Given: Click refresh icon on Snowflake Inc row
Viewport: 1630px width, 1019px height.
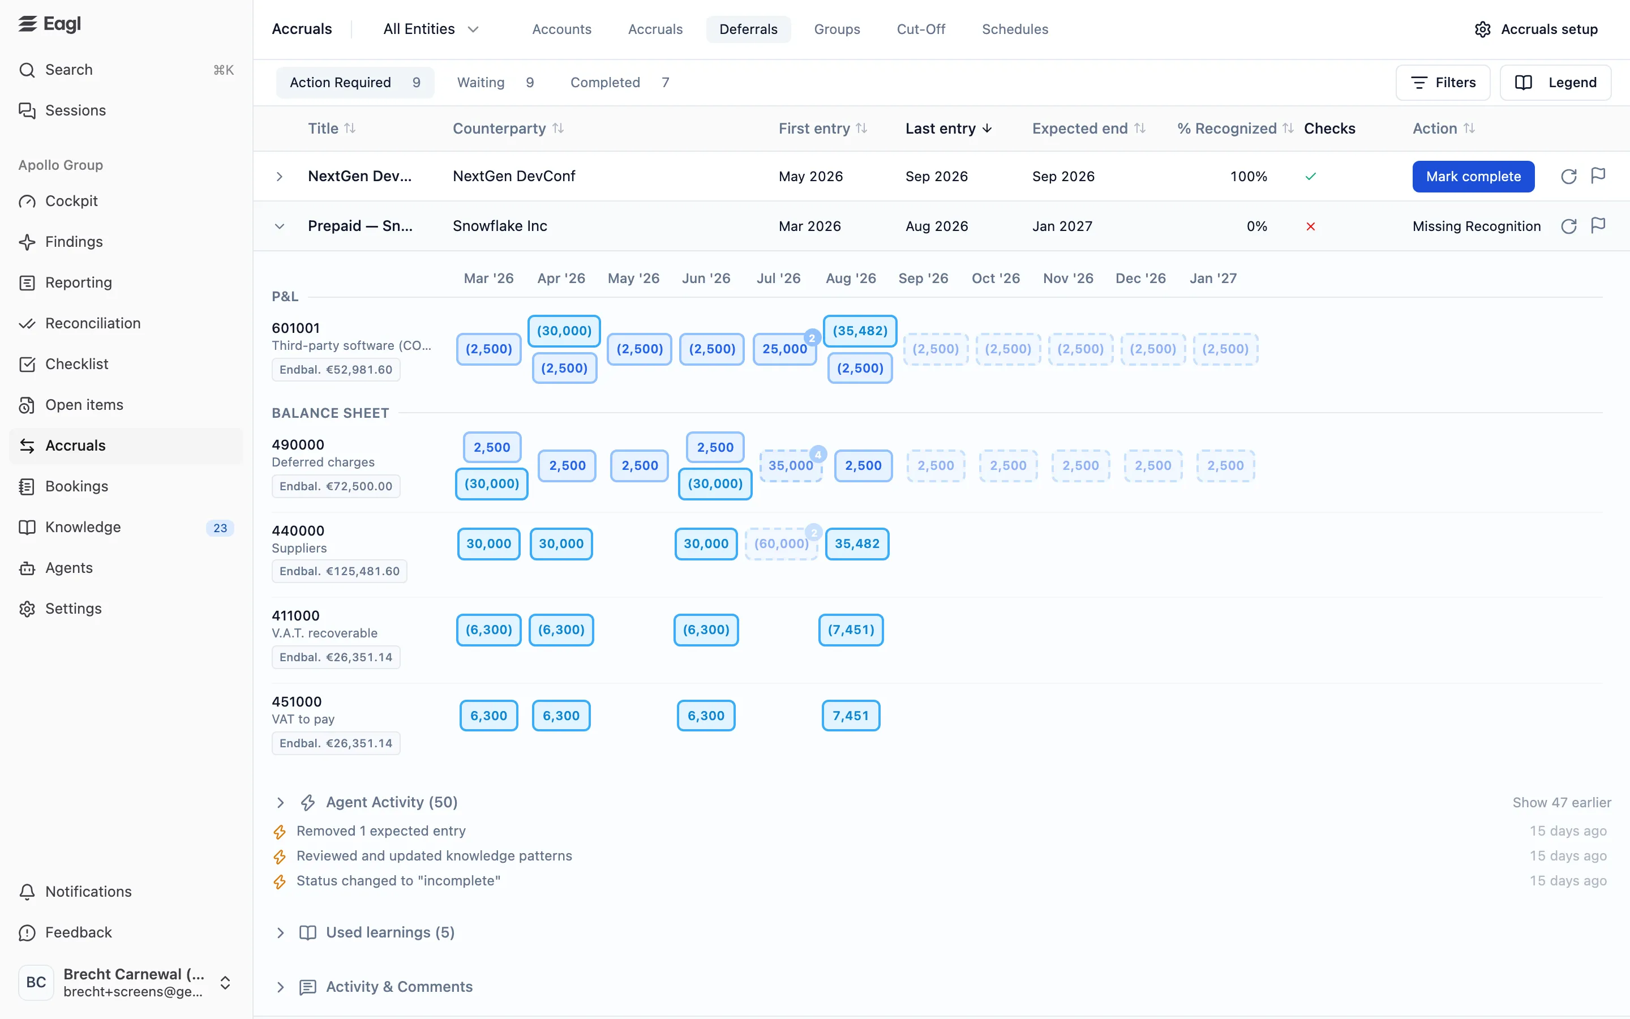Looking at the screenshot, I should (1569, 226).
